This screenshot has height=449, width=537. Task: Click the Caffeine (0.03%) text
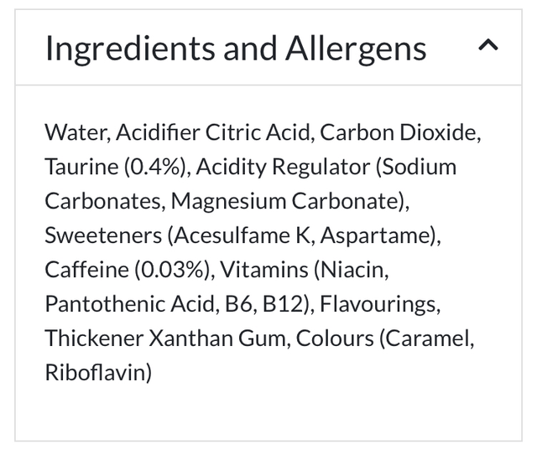point(128,270)
